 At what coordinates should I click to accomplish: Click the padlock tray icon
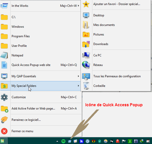coord(136,141)
